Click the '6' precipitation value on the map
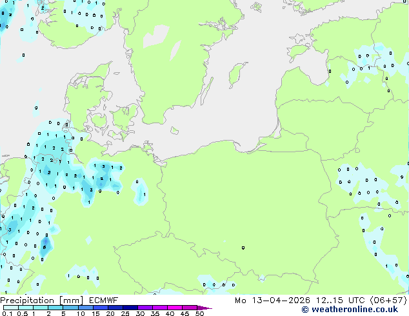 pyautogui.click(x=45, y=247)
